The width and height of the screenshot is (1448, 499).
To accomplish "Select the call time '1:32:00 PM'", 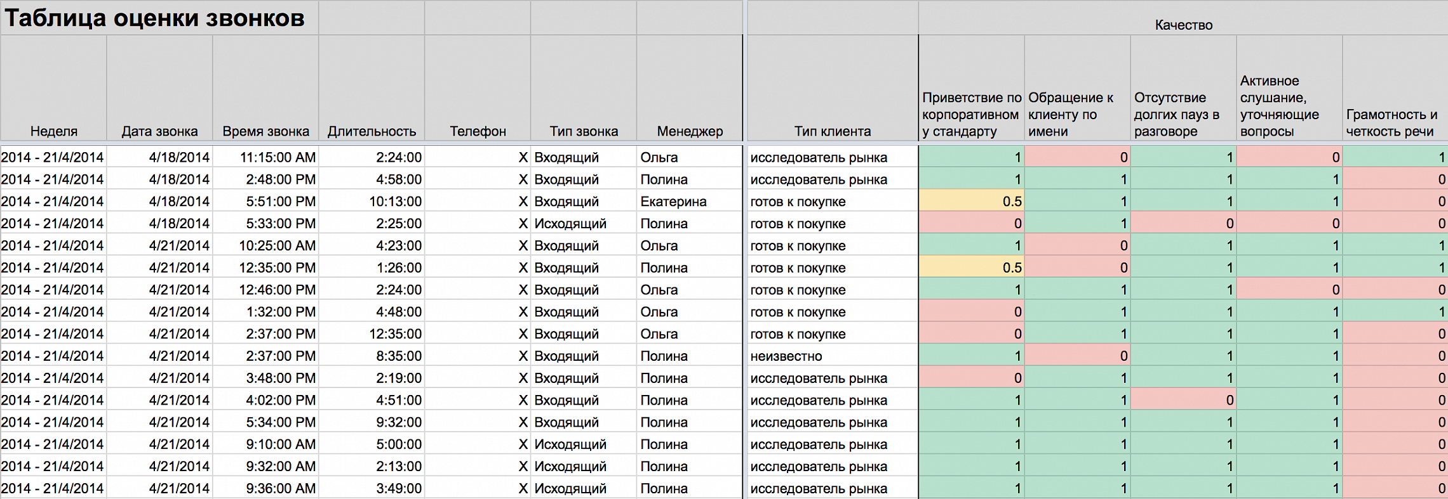I will pos(265,312).
